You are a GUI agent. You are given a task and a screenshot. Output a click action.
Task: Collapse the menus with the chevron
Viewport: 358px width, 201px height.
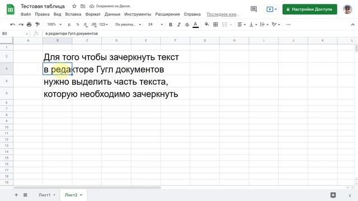coord(352,25)
